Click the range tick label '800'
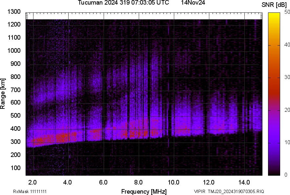Image resolution: width=290 pixels, height=195 pixels. 15,77
